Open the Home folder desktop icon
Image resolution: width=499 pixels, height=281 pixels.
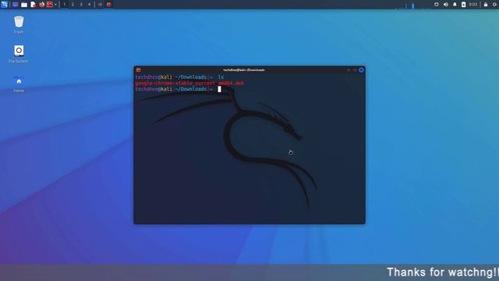tap(19, 84)
